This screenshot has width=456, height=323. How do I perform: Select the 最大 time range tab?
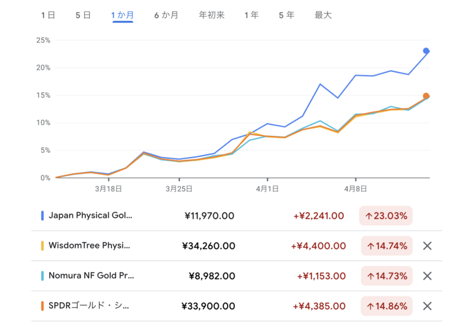tap(323, 15)
